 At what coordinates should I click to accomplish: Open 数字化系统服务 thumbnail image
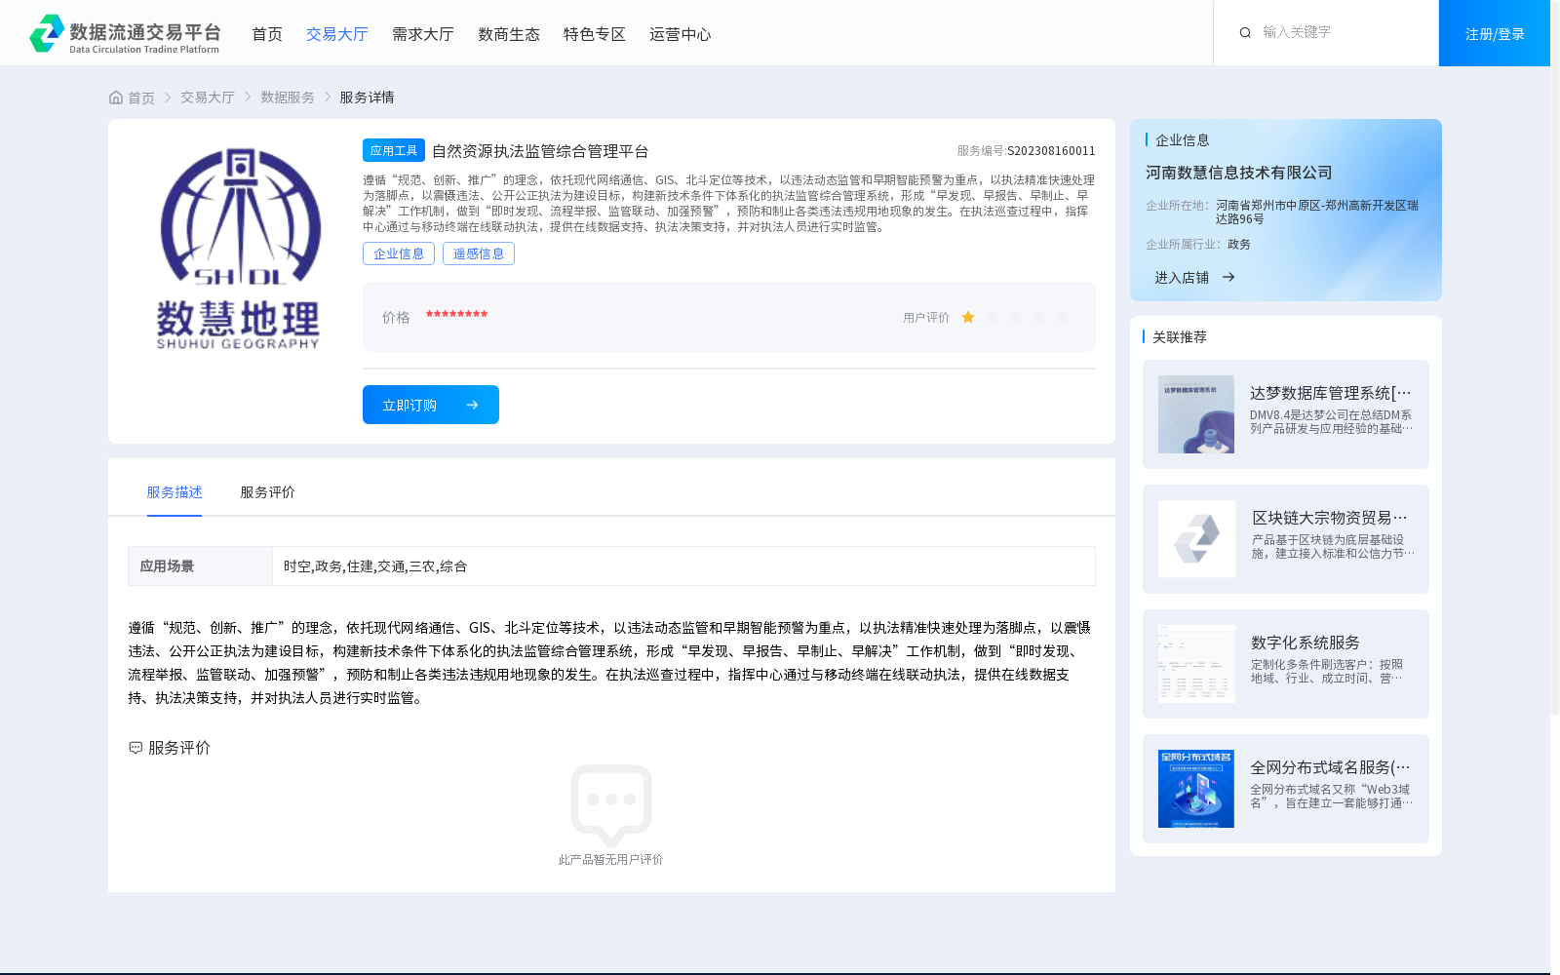click(x=1196, y=664)
